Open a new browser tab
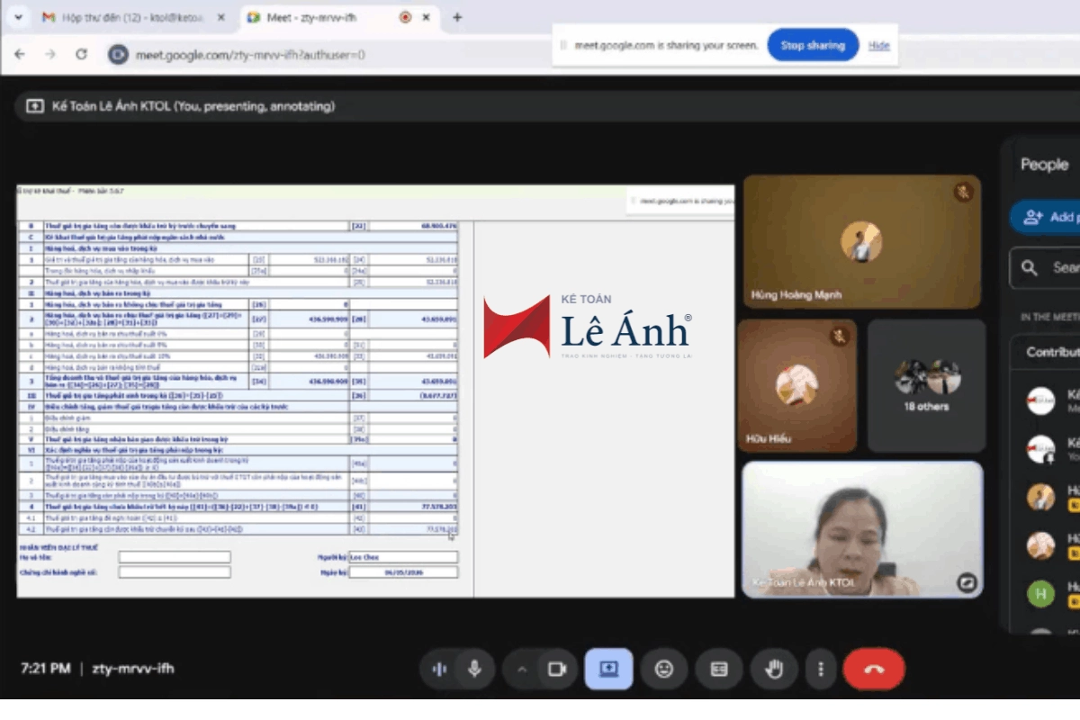 [457, 17]
